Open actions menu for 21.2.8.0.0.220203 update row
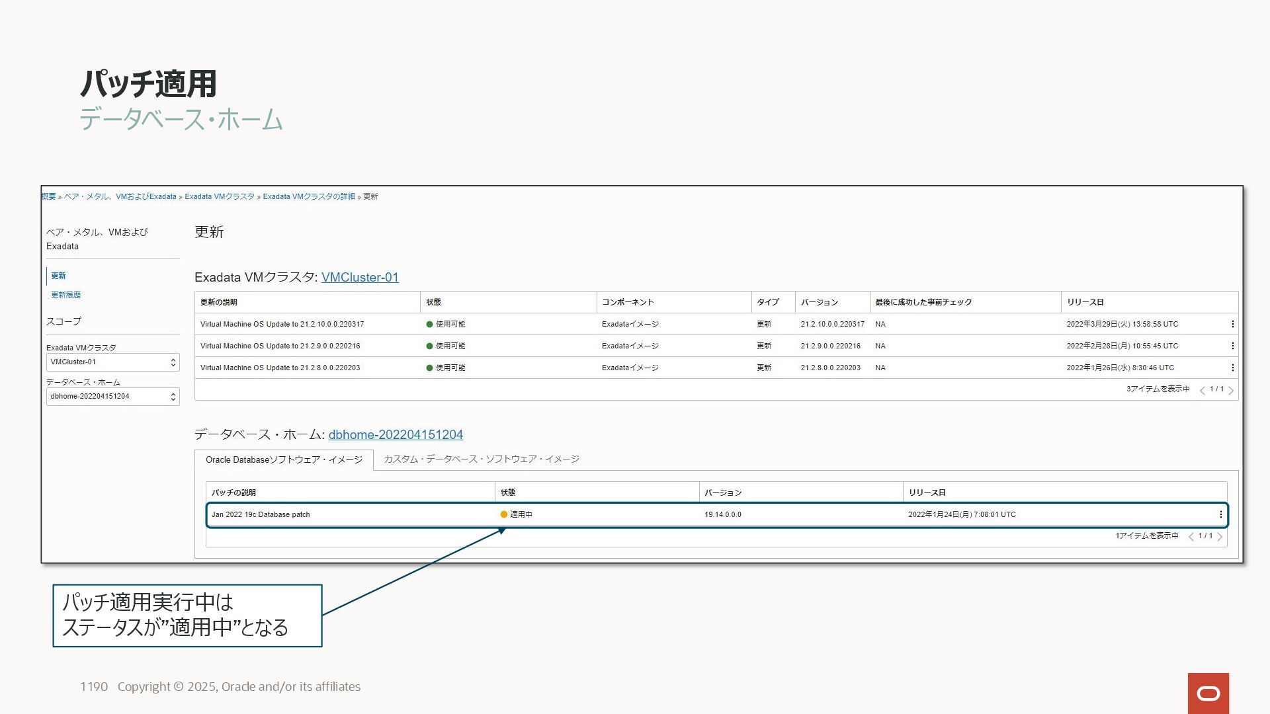 point(1232,368)
